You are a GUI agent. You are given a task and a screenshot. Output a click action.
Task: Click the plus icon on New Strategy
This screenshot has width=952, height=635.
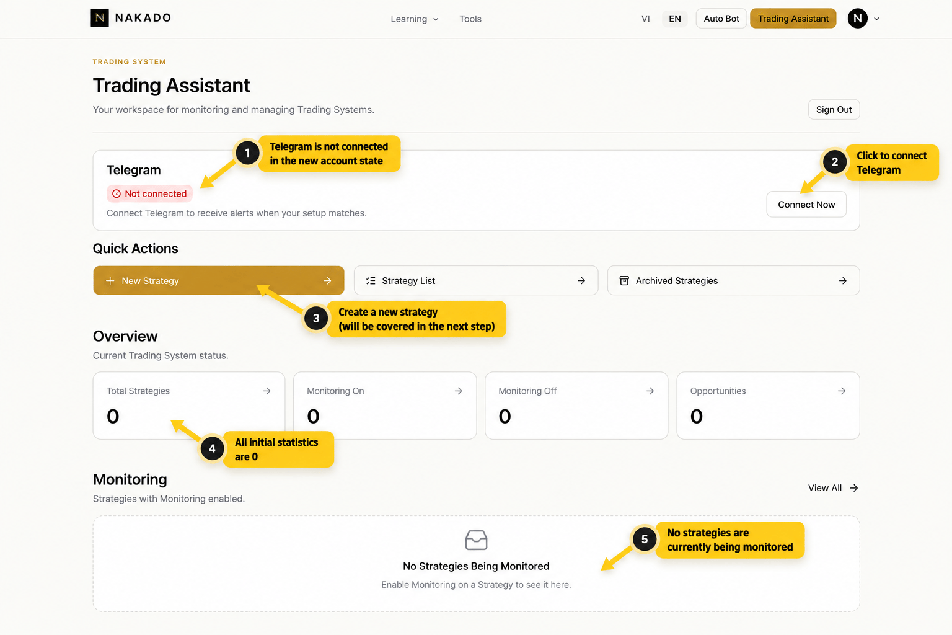pos(110,281)
